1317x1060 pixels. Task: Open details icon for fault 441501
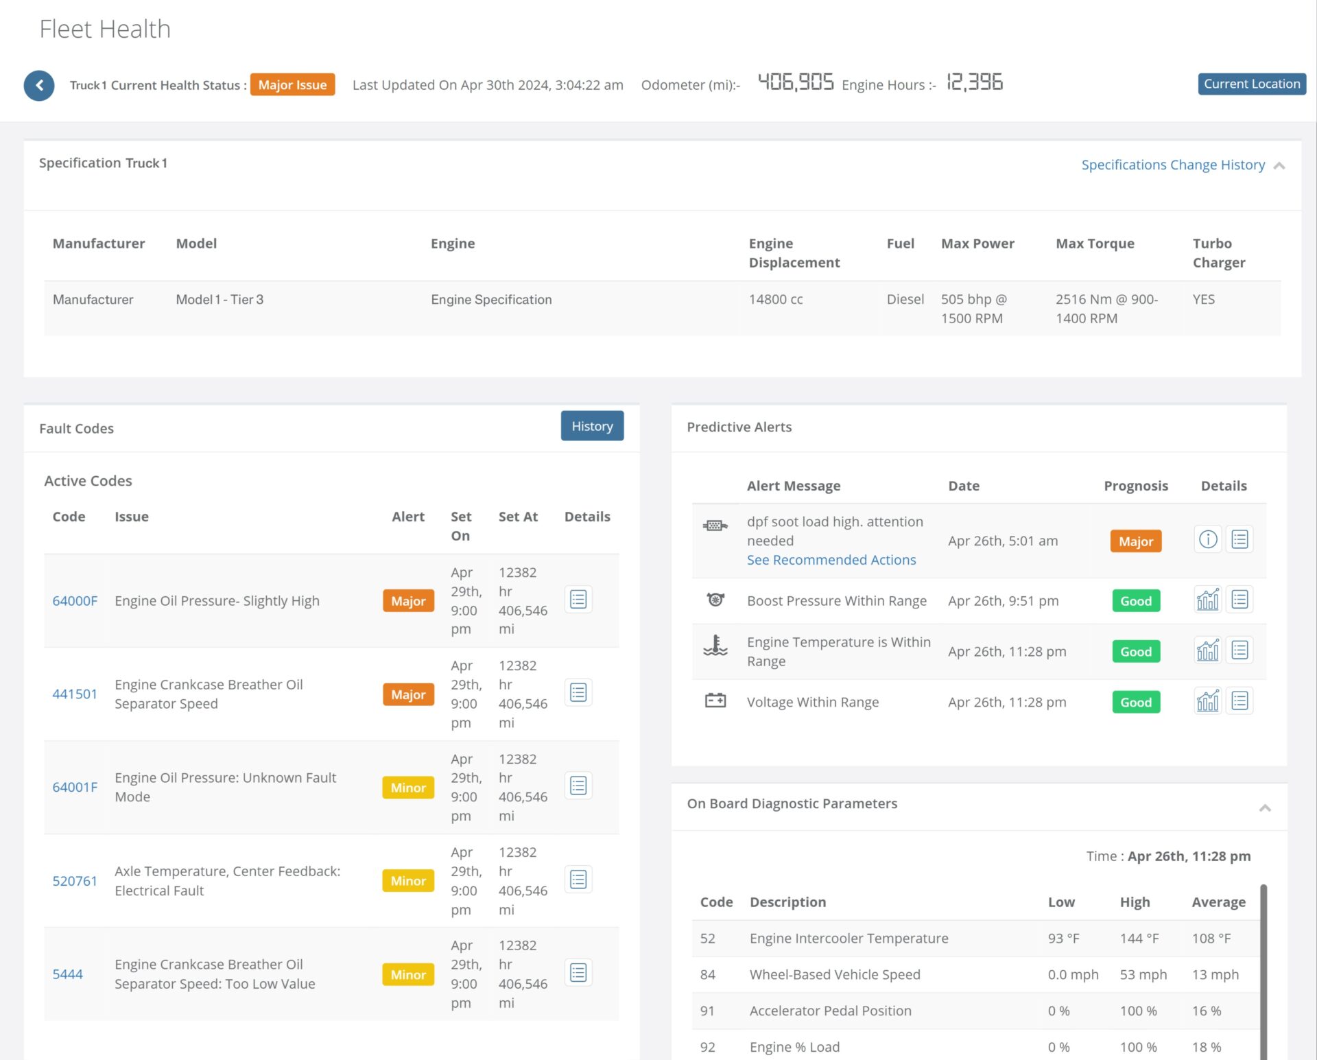(x=578, y=693)
